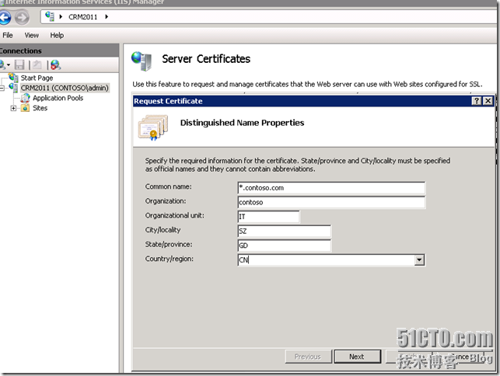Select Start Page in the tree

37,78
